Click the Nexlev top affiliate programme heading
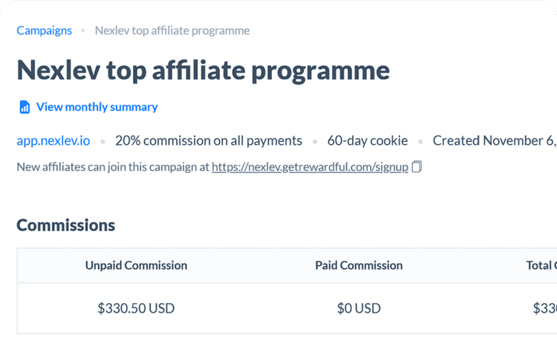 pos(203,71)
